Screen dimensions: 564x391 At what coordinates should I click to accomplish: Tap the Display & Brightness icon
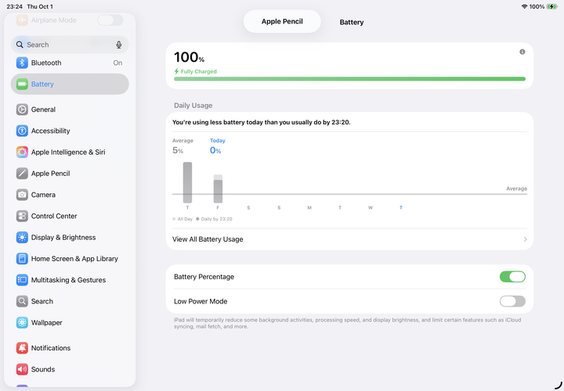[22, 237]
